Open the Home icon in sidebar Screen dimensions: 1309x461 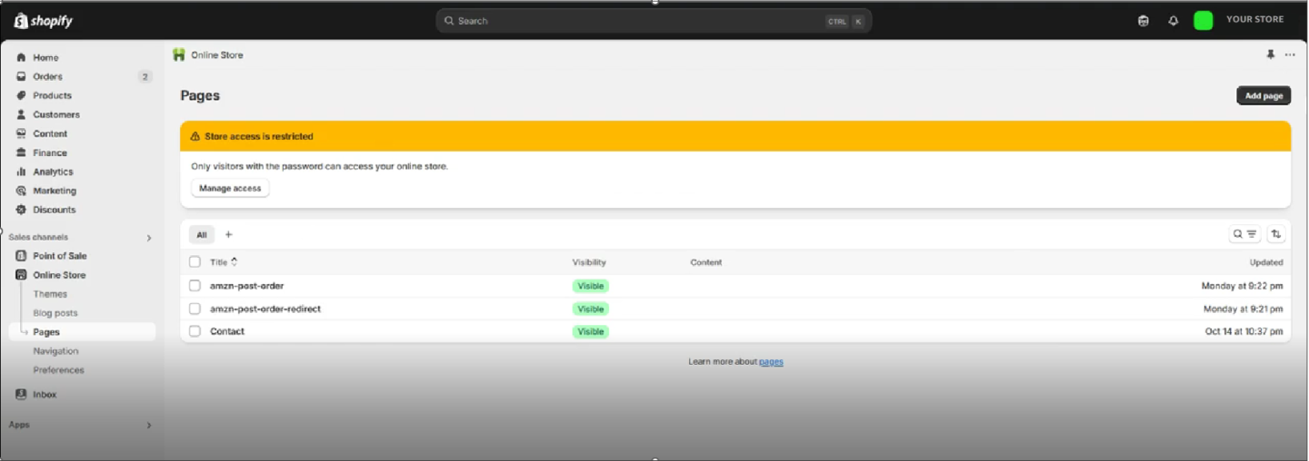21,57
